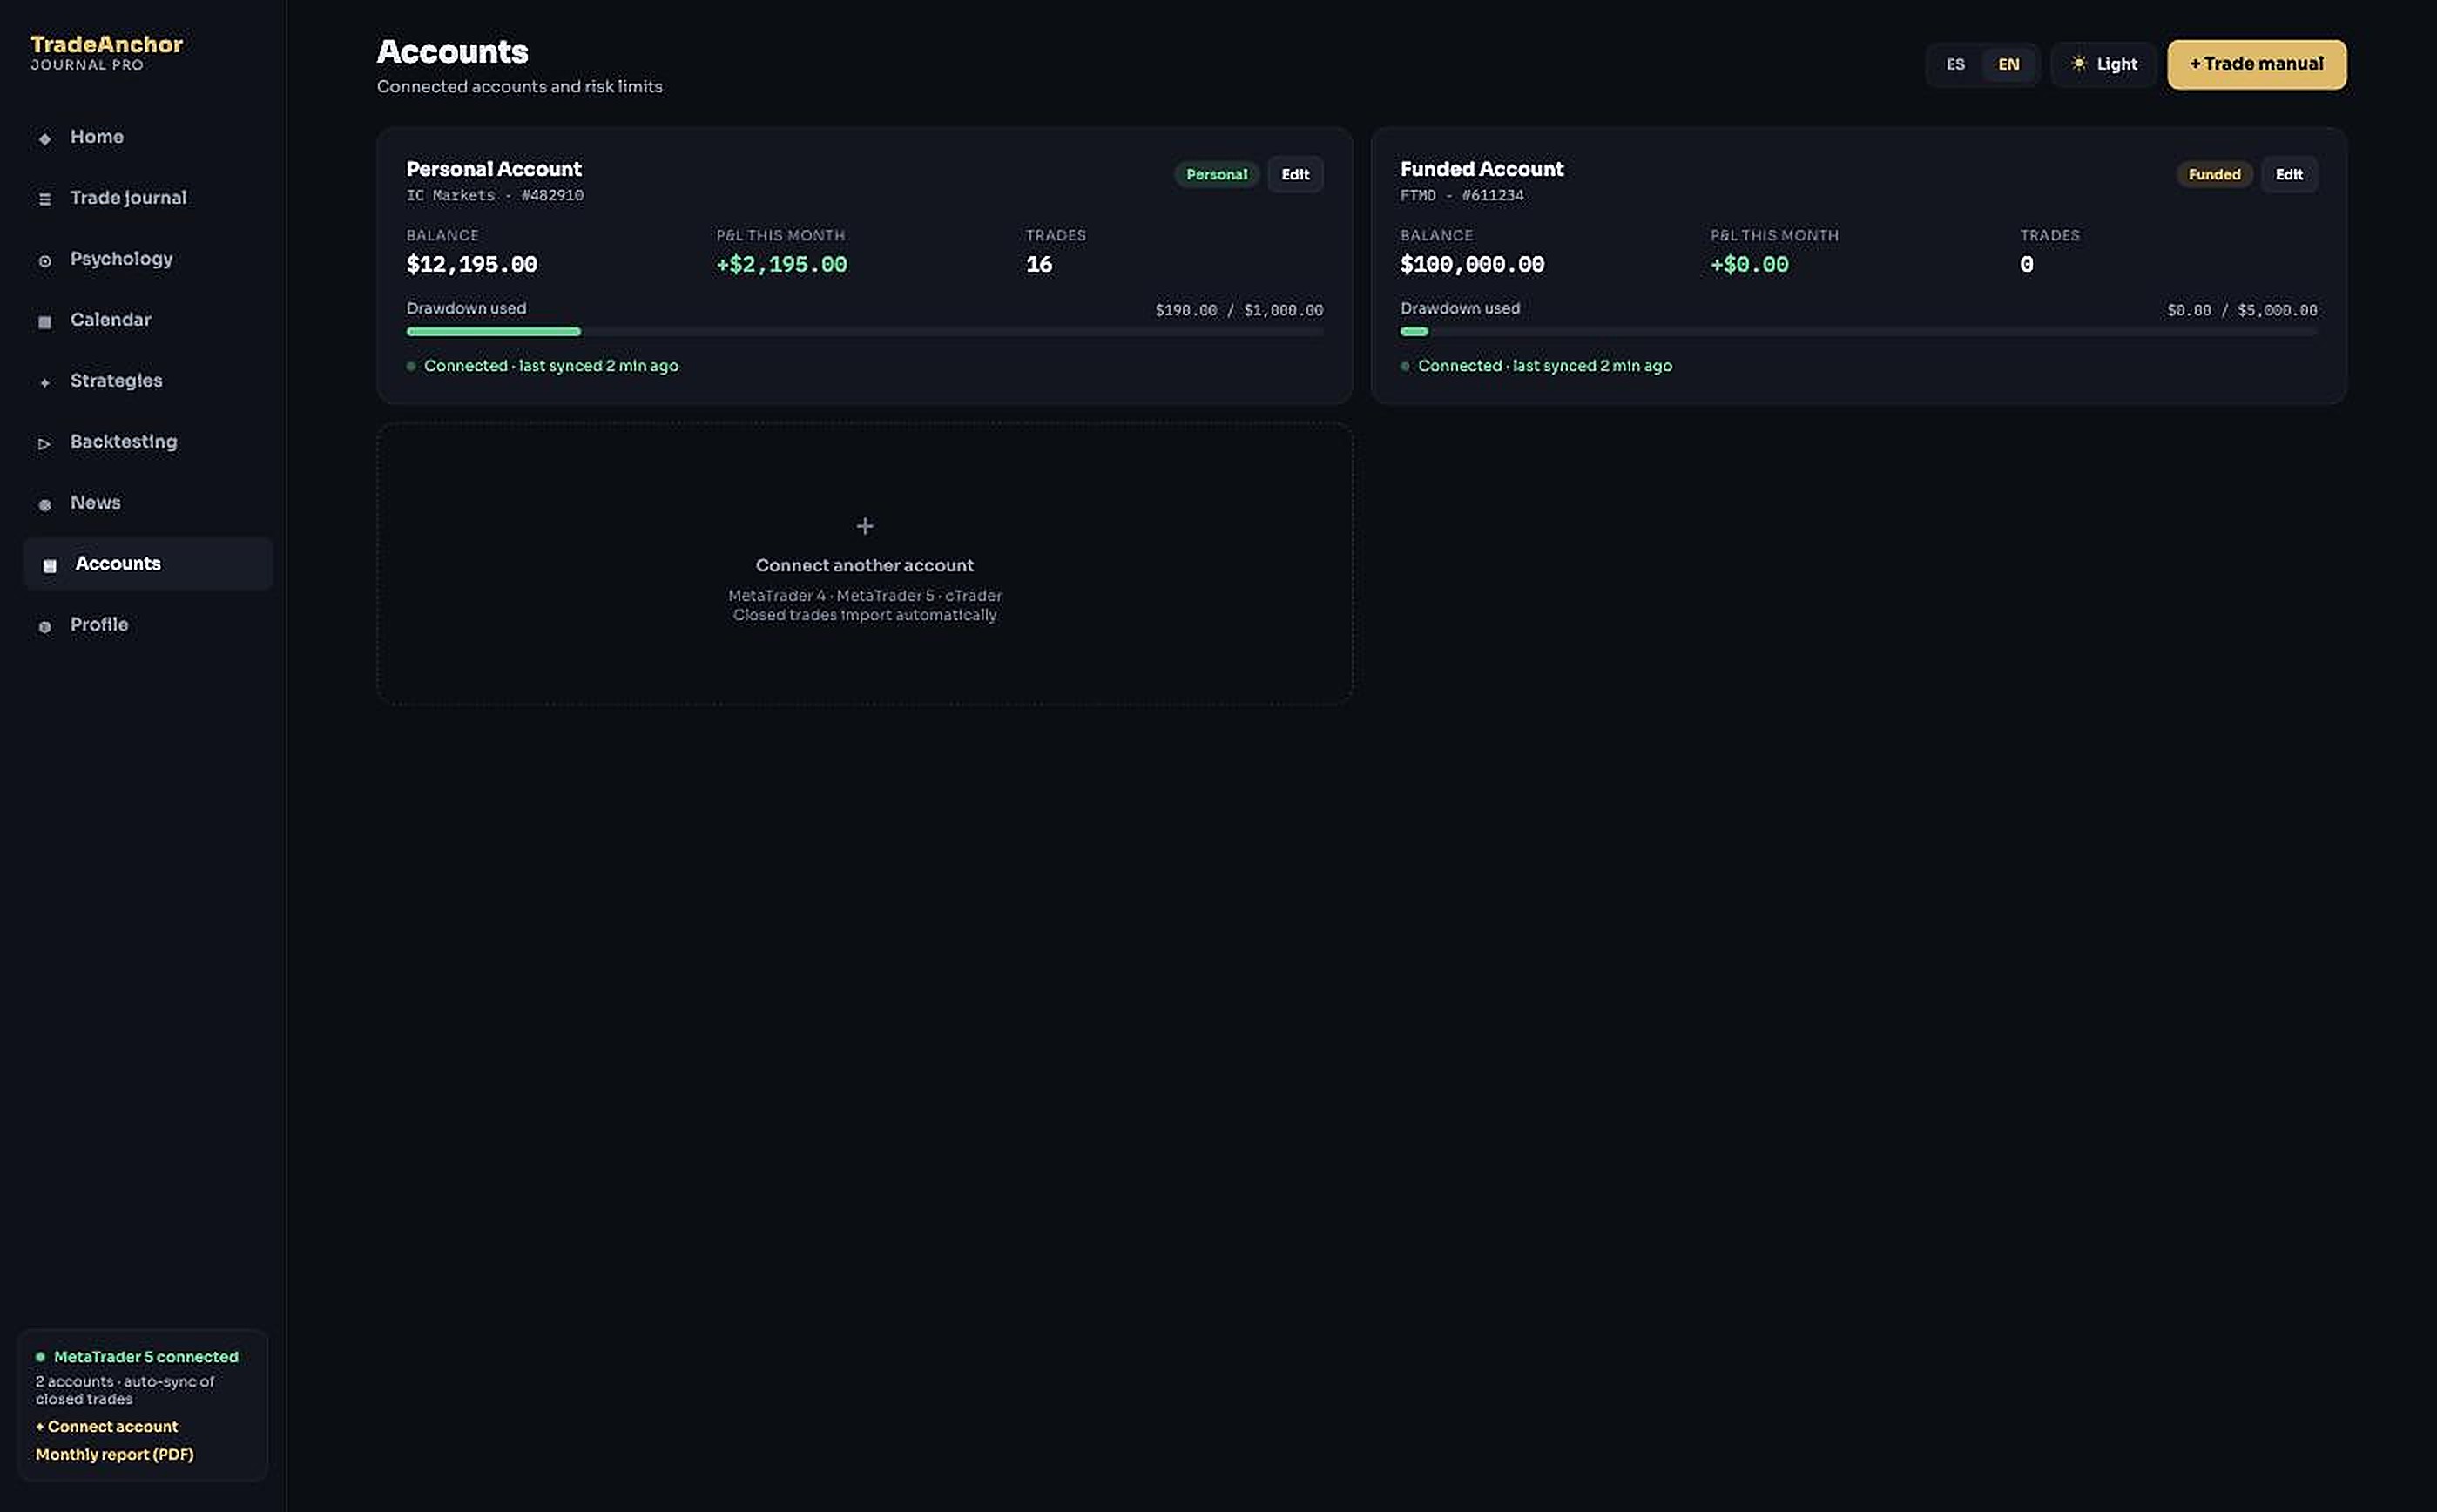Click the $12,195.00 balance value

[x=471, y=264]
